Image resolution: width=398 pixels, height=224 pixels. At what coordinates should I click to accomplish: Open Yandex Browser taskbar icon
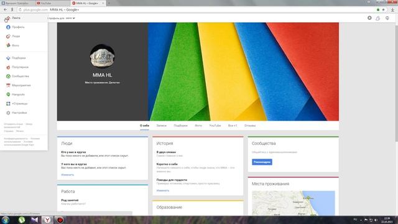[x=47, y=220]
